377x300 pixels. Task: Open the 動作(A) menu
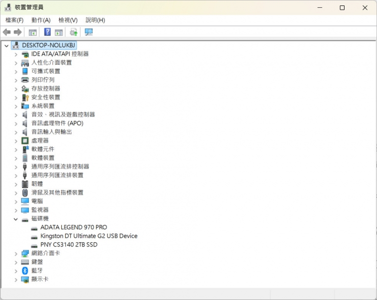click(x=41, y=20)
